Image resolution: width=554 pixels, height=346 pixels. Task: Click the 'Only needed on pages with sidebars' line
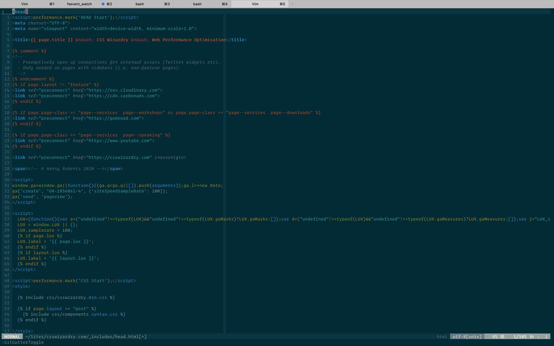(x=99, y=67)
